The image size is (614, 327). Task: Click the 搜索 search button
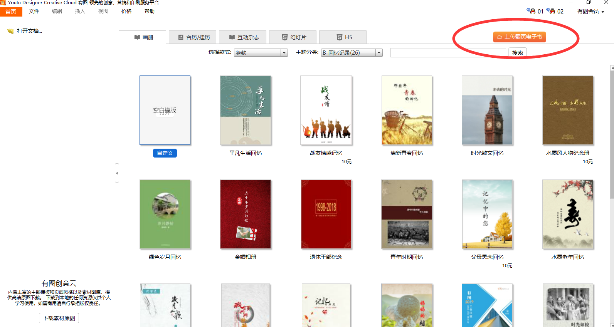click(x=517, y=53)
